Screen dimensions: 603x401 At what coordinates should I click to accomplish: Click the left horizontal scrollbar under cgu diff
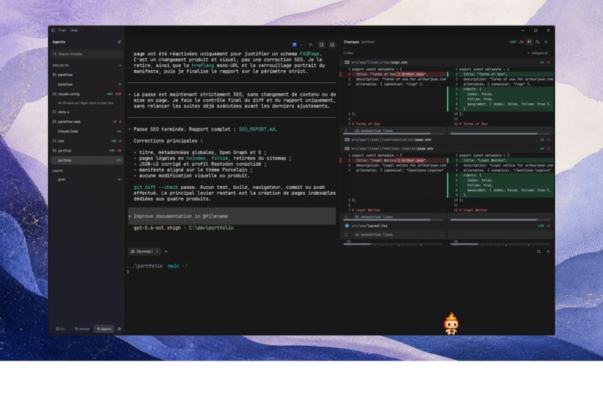tap(387, 134)
